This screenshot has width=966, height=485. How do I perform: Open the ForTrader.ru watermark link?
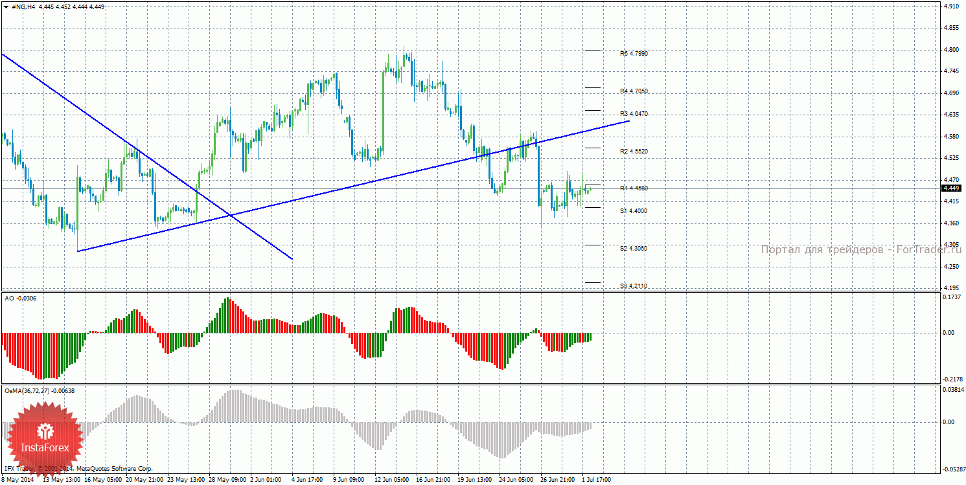(x=861, y=249)
